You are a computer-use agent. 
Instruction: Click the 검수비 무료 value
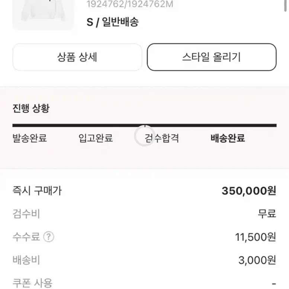tap(267, 214)
